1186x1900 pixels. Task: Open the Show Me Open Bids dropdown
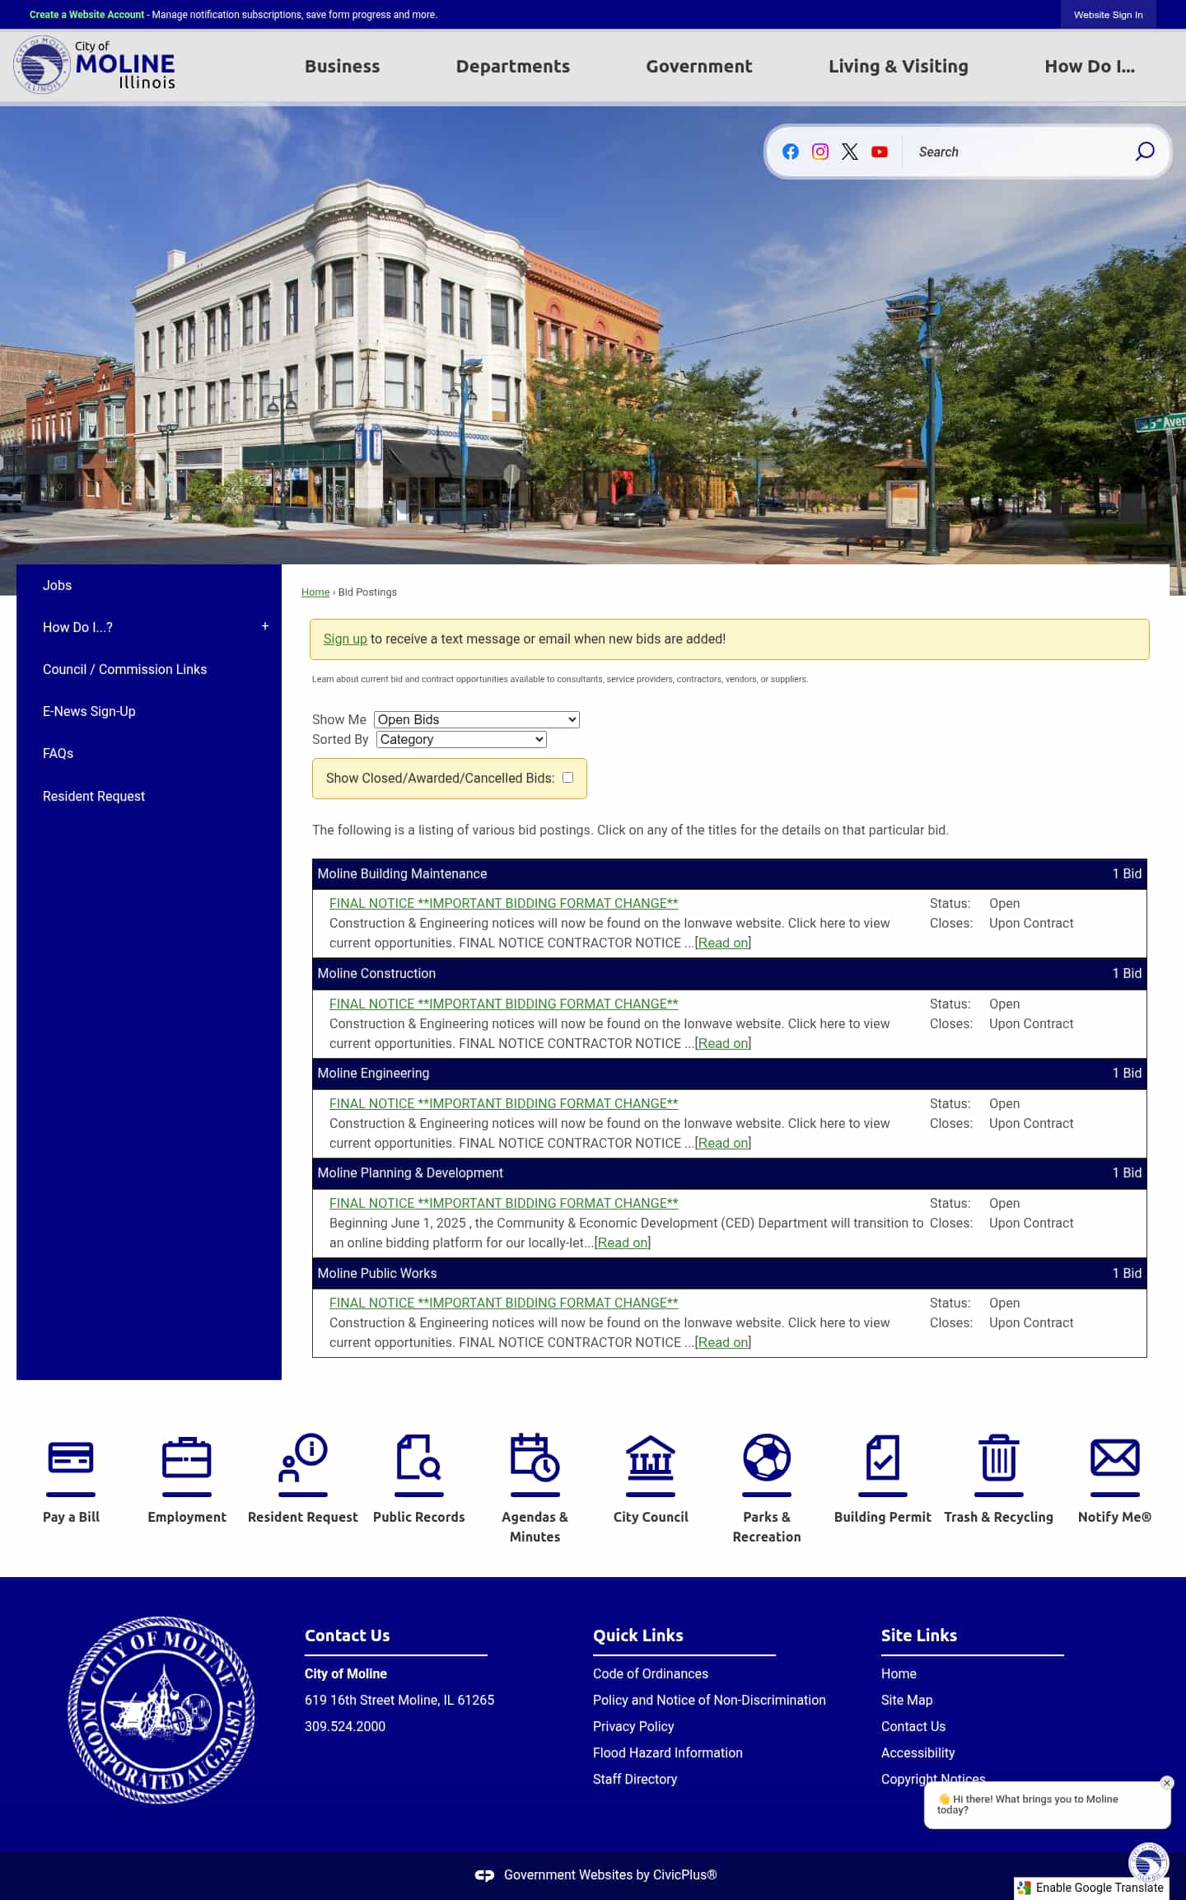(x=477, y=719)
